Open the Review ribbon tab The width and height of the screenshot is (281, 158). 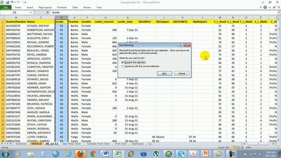[x=87, y=7]
